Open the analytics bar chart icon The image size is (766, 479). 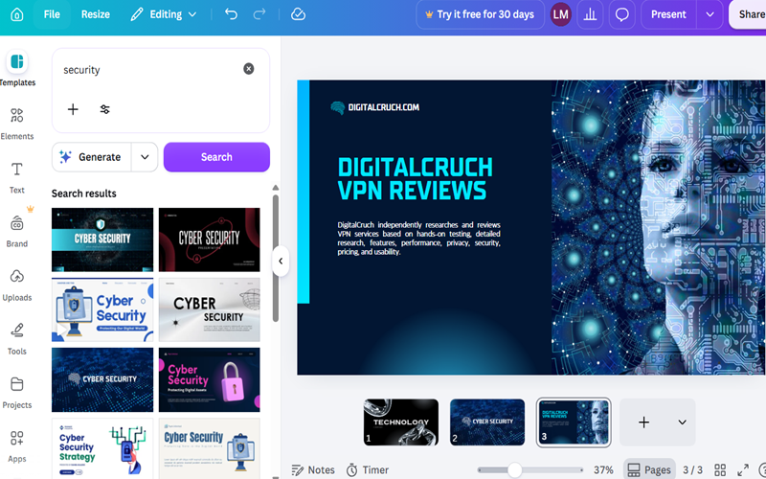(x=590, y=14)
